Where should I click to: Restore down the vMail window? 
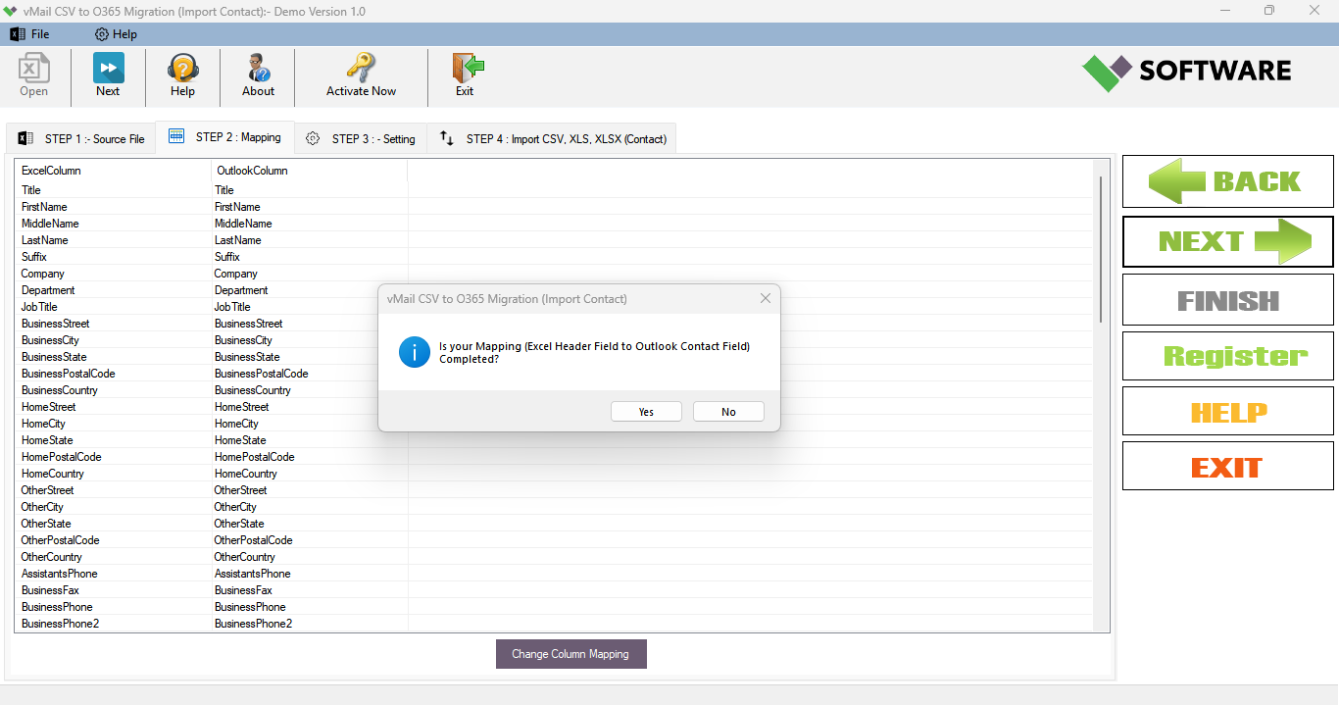(x=1269, y=11)
